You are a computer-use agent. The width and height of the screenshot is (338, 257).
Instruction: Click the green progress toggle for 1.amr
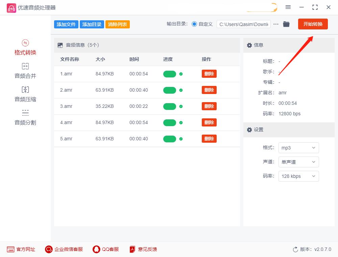170,74
